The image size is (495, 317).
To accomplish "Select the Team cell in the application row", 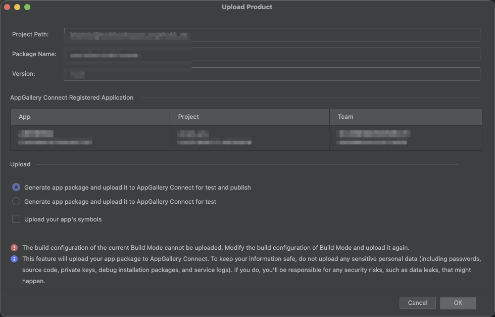I will pyautogui.click(x=406, y=138).
